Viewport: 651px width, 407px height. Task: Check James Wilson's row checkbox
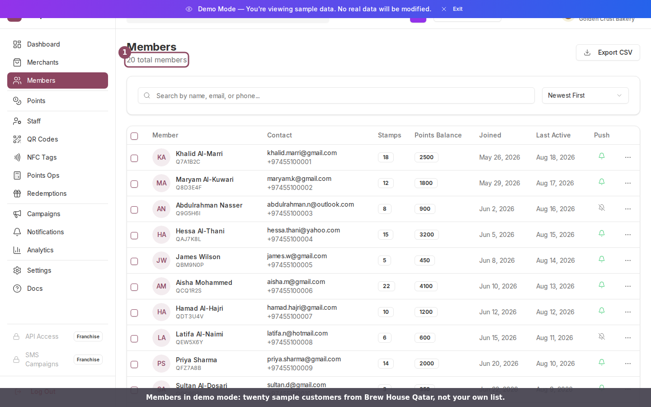point(134,261)
